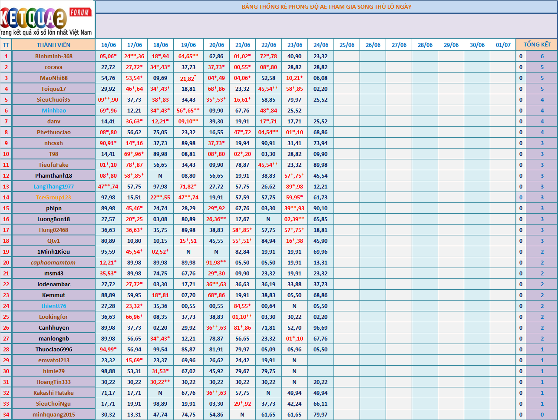
Task: Select member Kakashi Hatake
Action: click(53, 393)
